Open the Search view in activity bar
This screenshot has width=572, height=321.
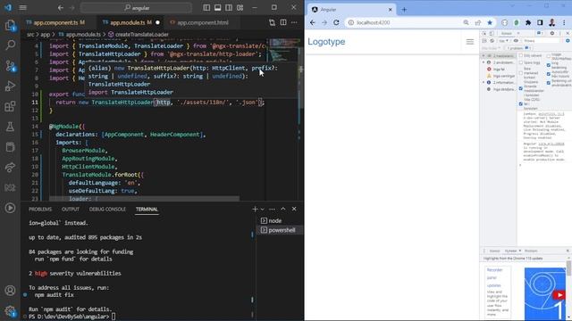[10, 45]
